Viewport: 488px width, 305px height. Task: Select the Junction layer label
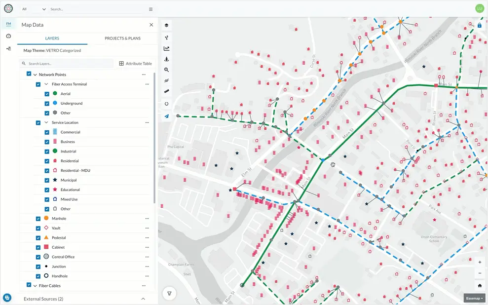click(59, 267)
